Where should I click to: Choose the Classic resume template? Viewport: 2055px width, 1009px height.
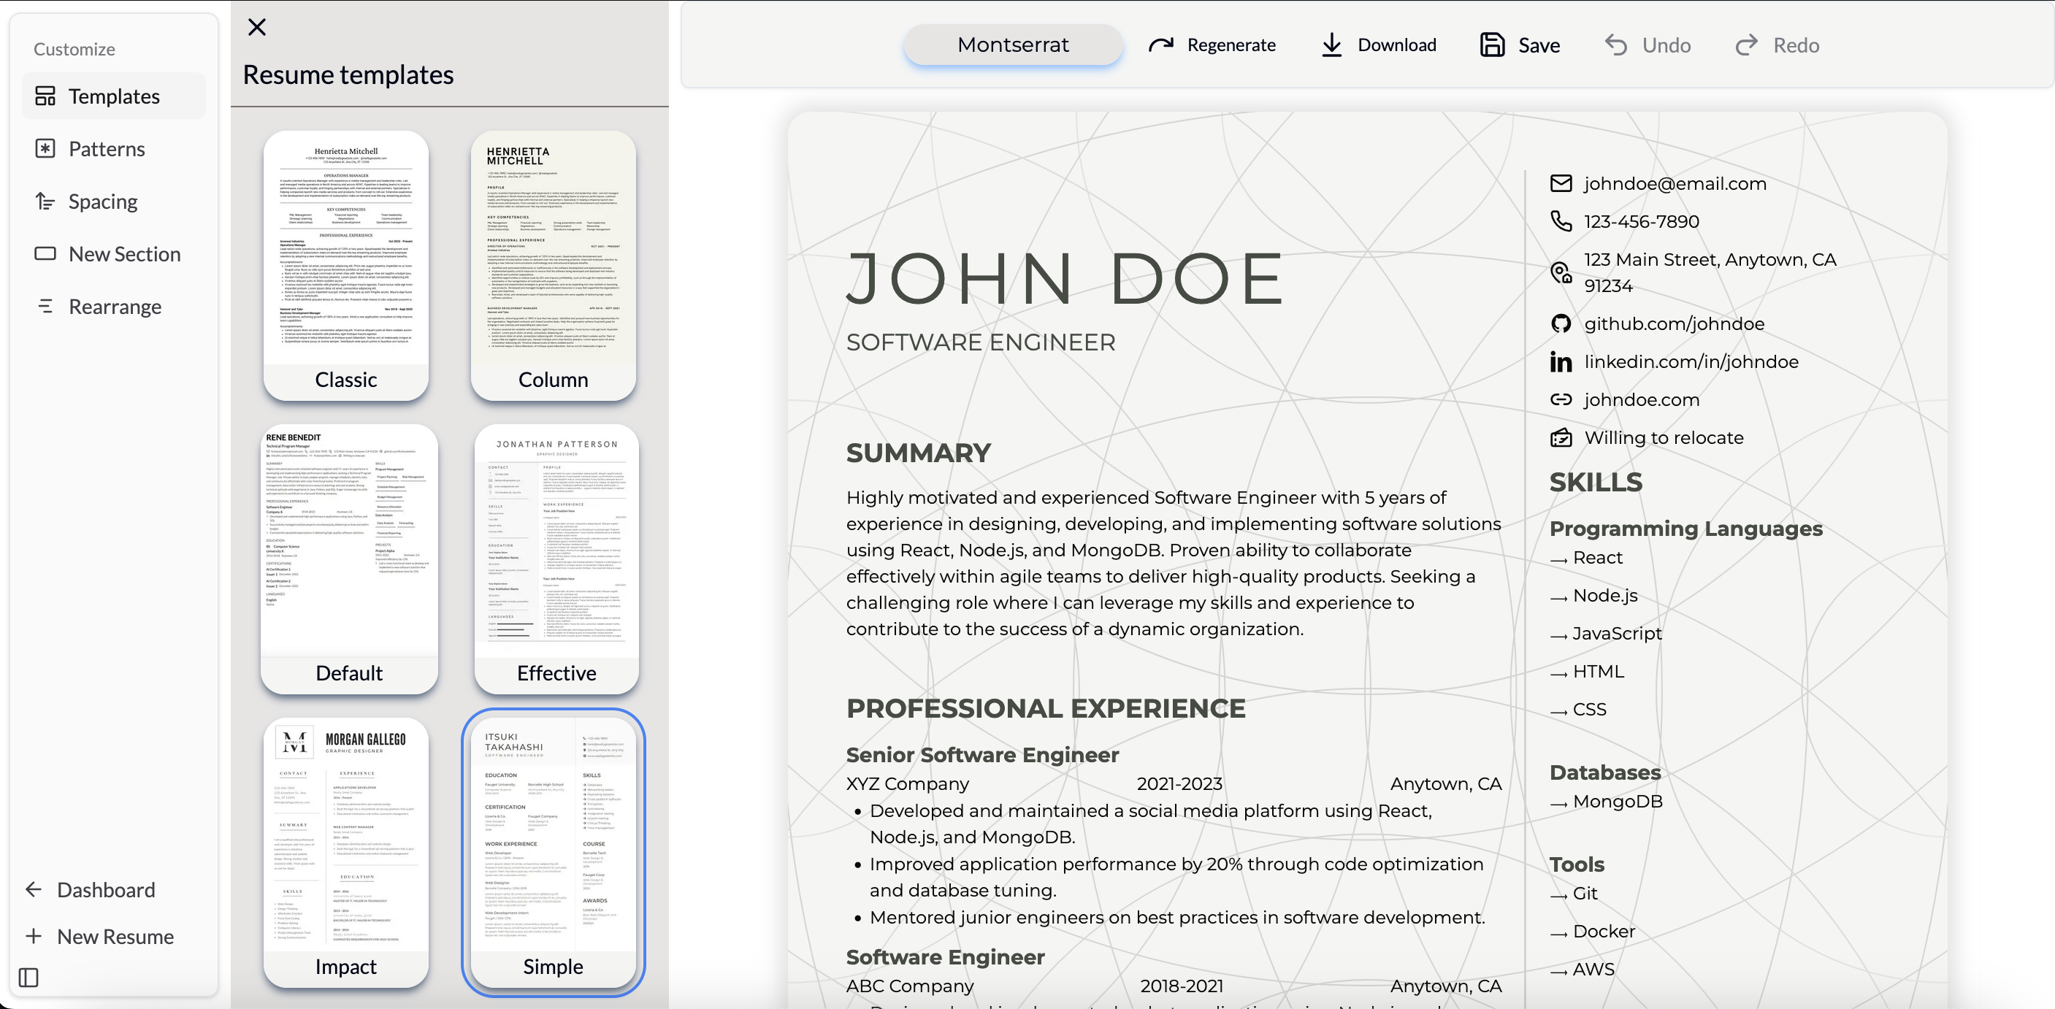coord(345,265)
